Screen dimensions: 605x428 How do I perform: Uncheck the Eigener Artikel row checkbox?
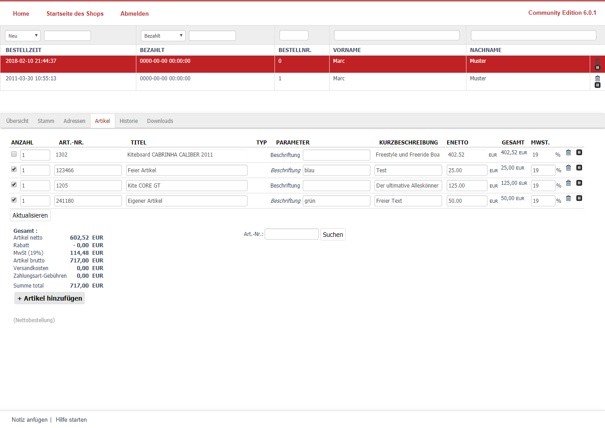[14, 200]
